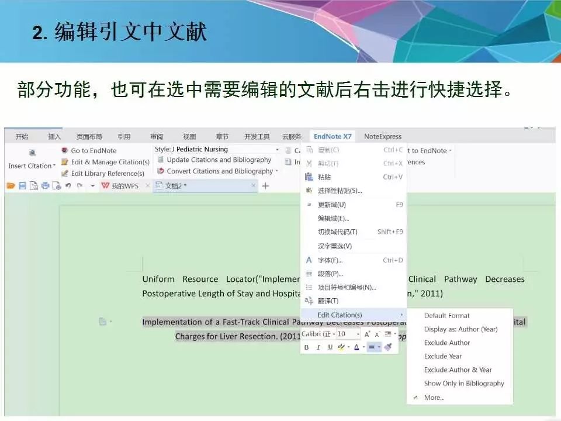Click the format painter brush icon

click(x=388, y=347)
